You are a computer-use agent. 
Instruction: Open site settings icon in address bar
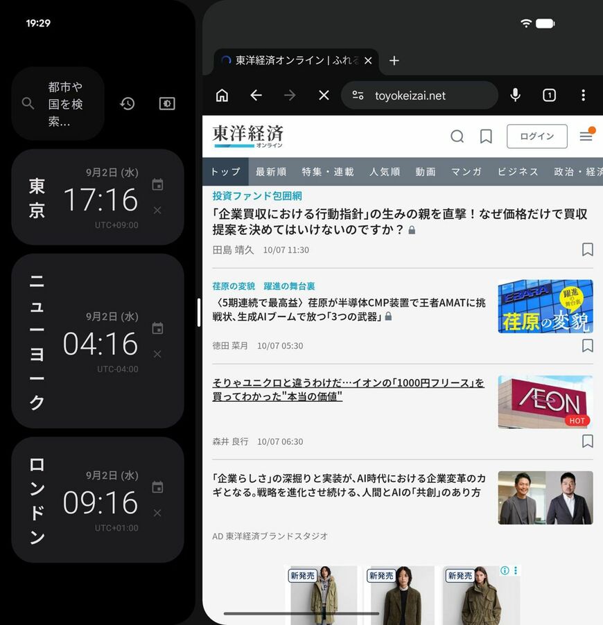point(358,95)
